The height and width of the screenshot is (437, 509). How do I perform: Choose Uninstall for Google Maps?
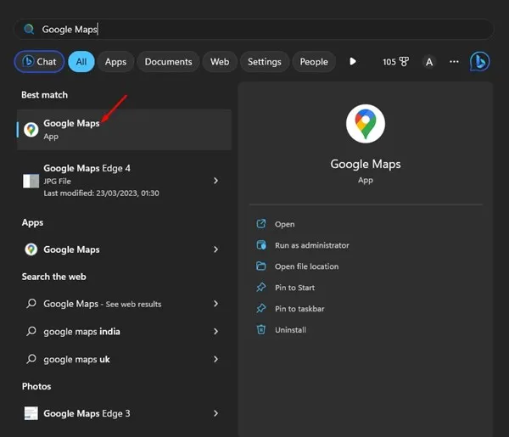point(290,330)
